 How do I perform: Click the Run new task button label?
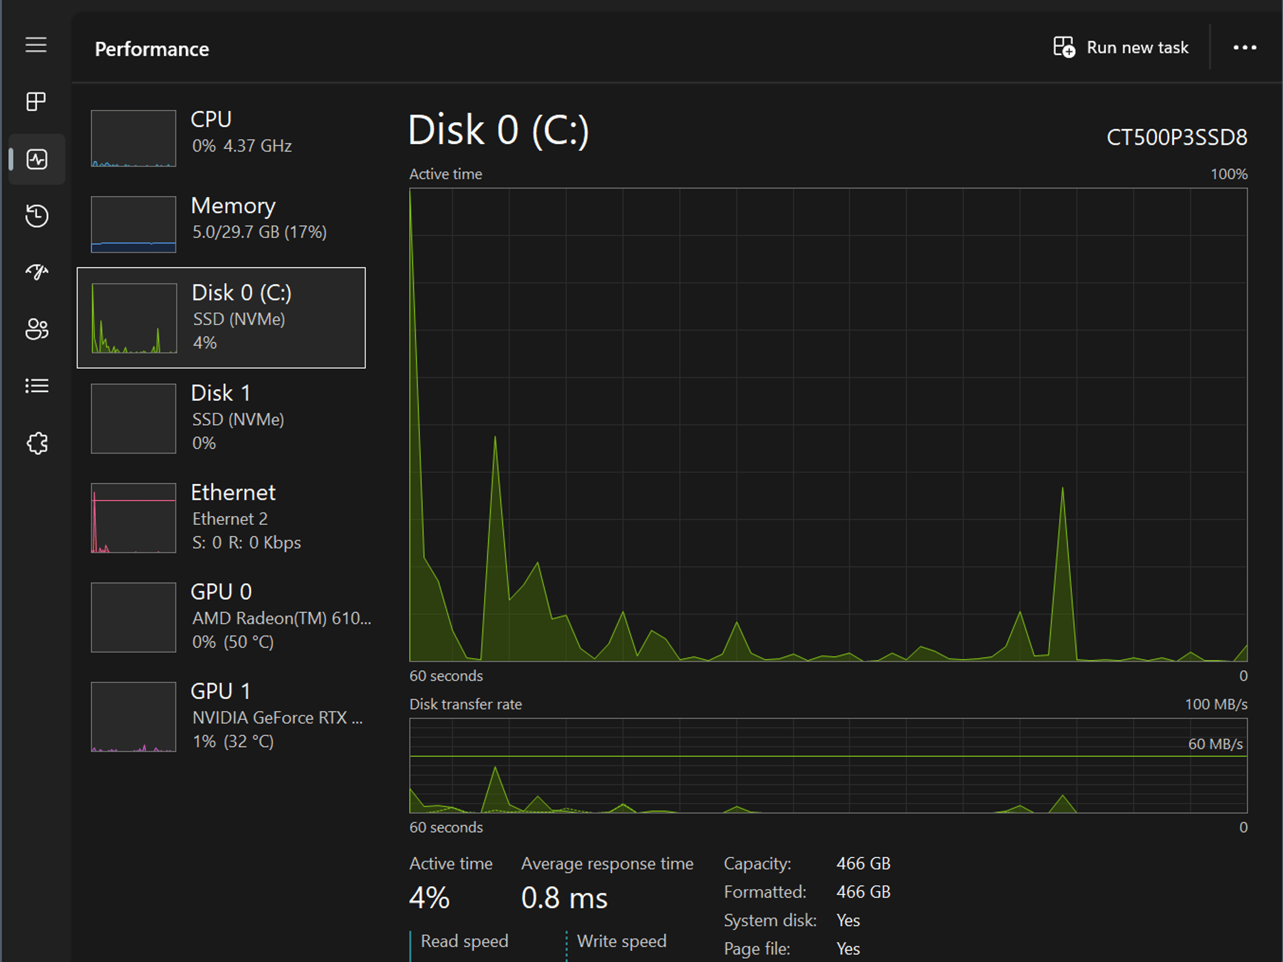click(x=1137, y=48)
